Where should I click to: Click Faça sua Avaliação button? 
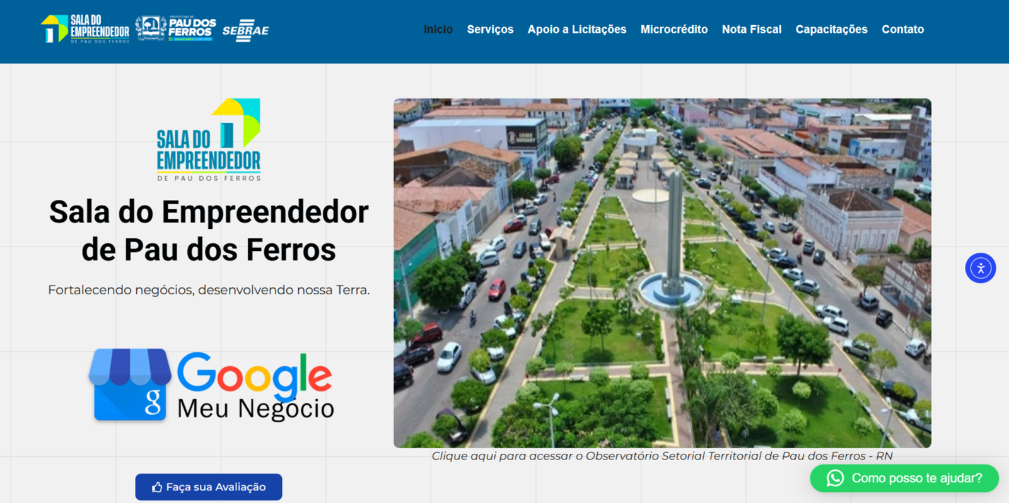coord(209,487)
